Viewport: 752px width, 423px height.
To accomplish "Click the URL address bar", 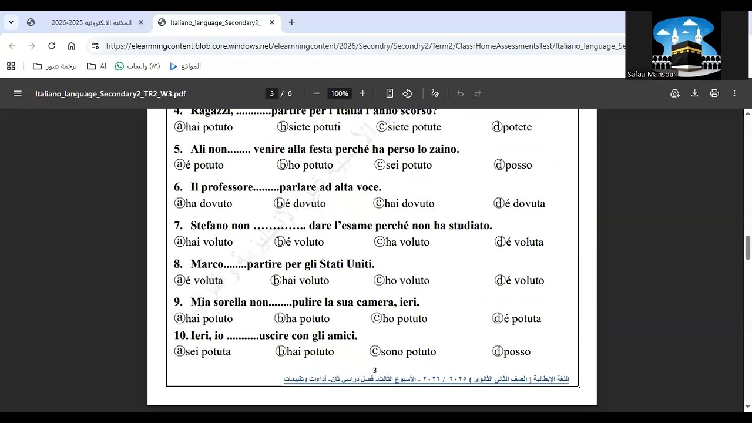I will click(x=364, y=46).
